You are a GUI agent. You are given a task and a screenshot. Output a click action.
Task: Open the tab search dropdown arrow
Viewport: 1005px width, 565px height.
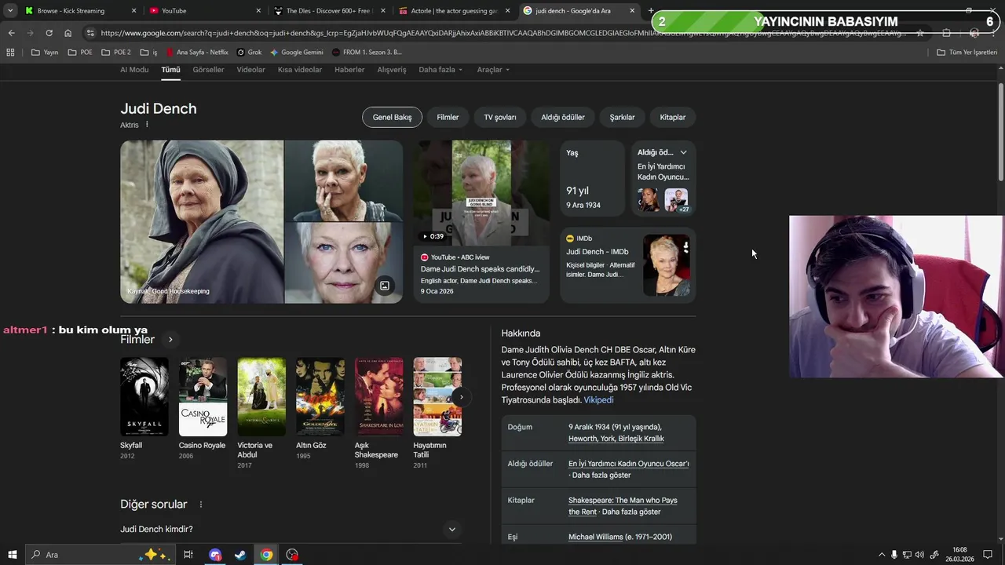(x=10, y=11)
